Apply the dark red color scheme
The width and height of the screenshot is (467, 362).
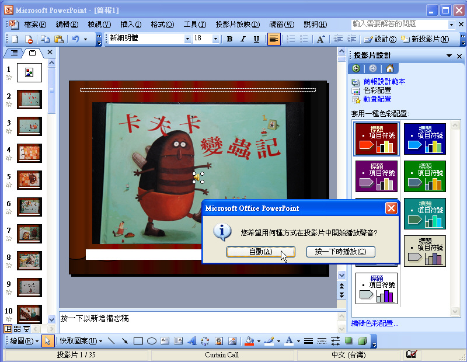377,139
